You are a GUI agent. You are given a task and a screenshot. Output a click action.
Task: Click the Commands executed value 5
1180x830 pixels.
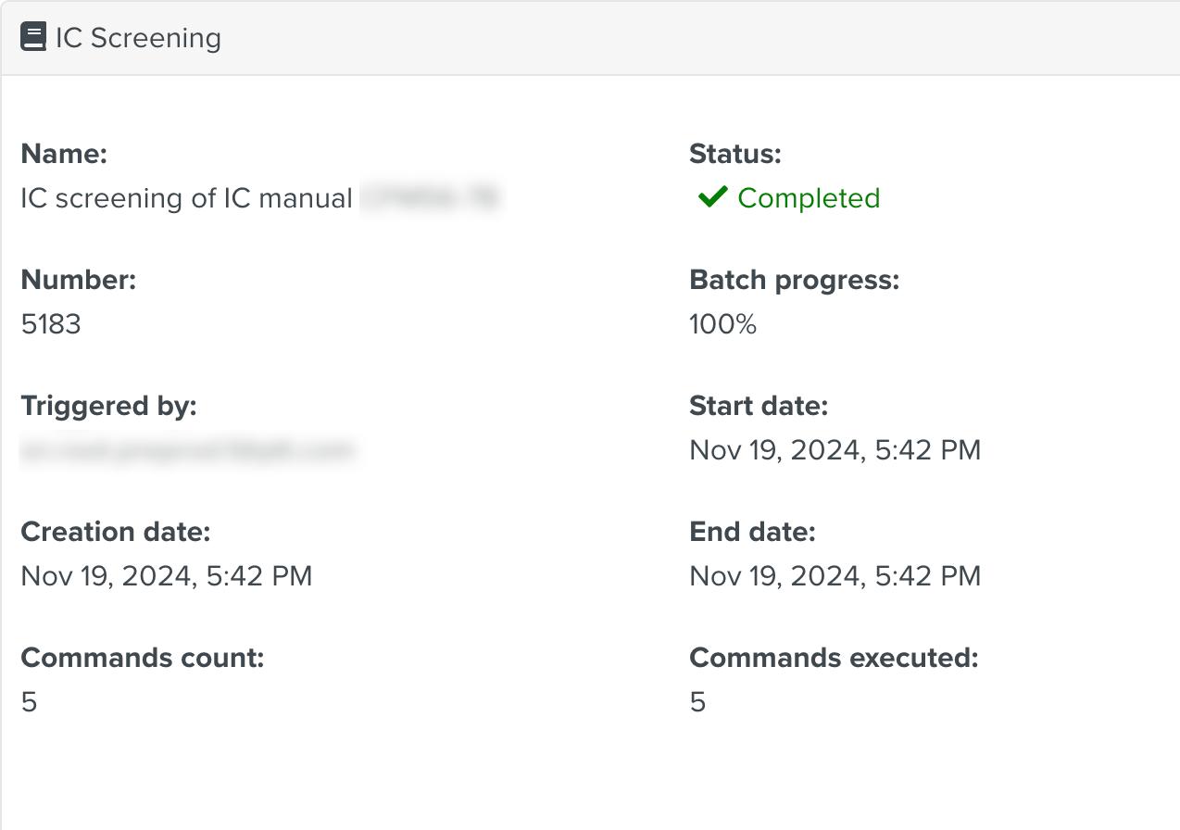pos(696,701)
